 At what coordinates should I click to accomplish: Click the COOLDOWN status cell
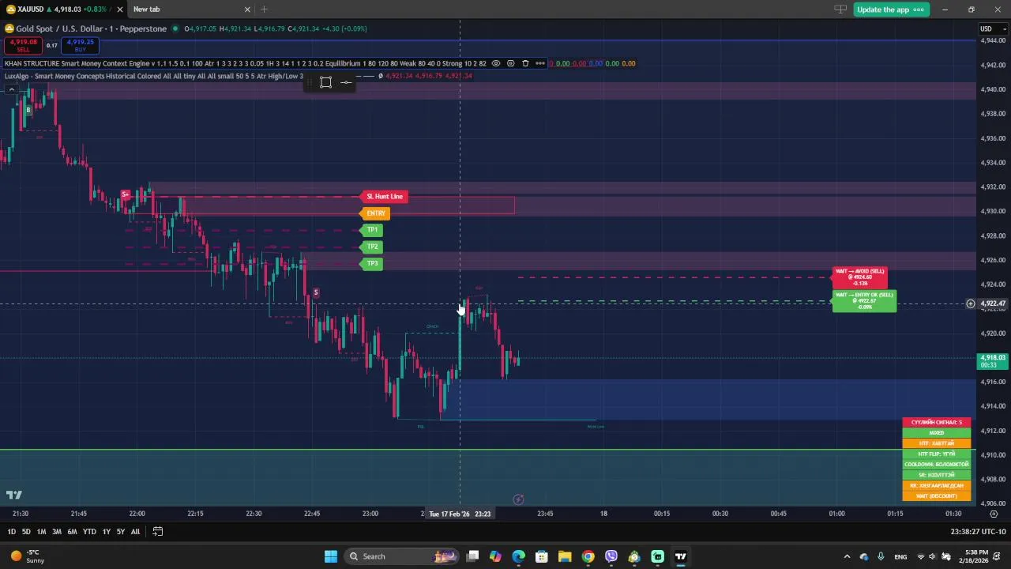[x=937, y=465]
